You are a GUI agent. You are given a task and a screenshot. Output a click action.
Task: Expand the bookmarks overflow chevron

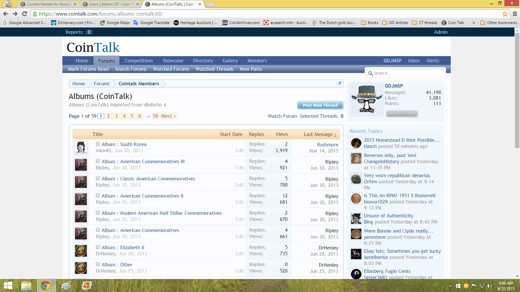[x=474, y=23]
